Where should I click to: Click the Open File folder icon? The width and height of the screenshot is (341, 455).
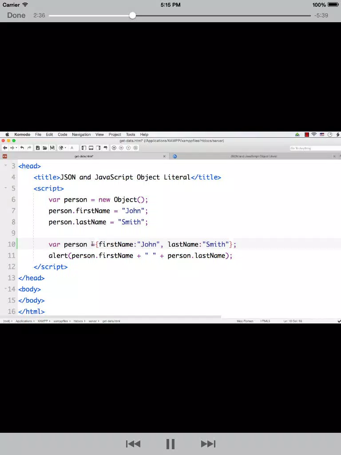(x=45, y=148)
